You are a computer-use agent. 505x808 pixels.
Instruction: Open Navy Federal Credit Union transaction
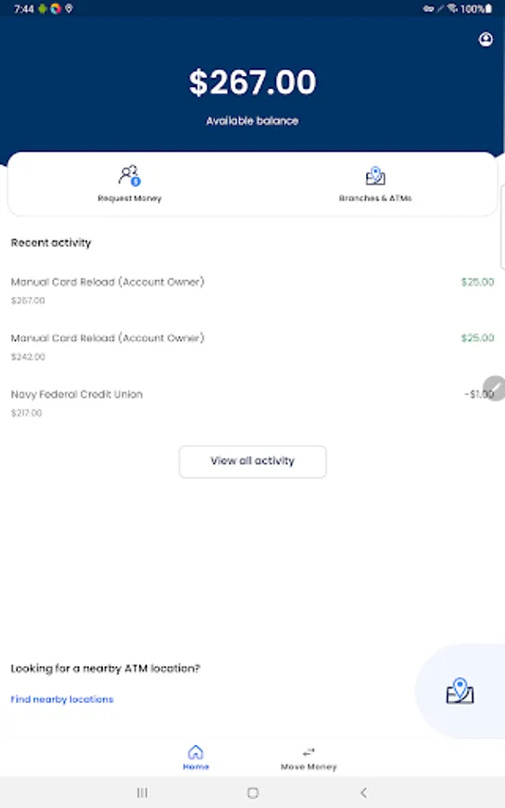[252, 403]
